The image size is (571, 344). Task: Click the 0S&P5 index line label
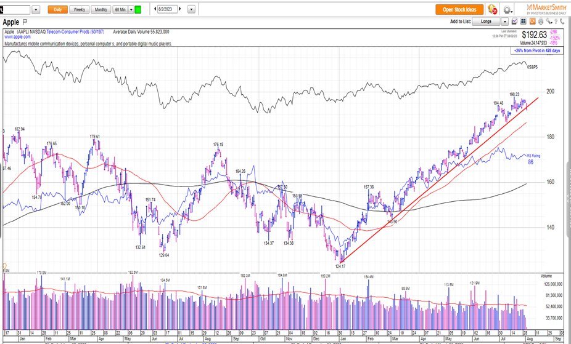(532, 67)
